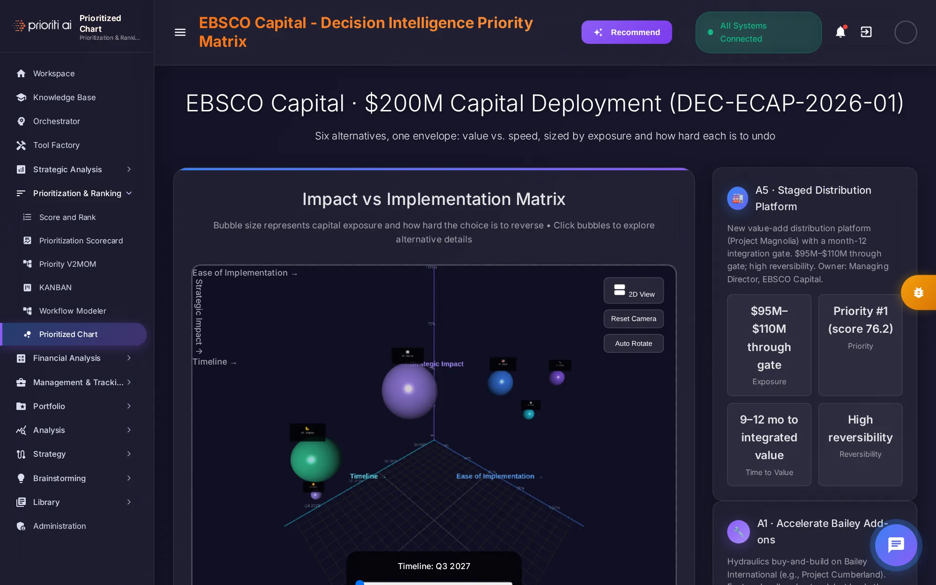Screen dimensions: 936x585
Task: Click the Brainstorming lightbulb icon
Action: click(21, 478)
